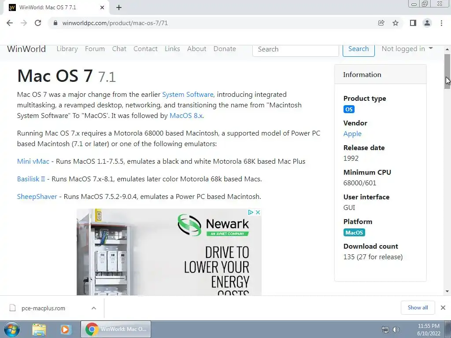Click the Mac OS 7 heading

[x=67, y=76]
